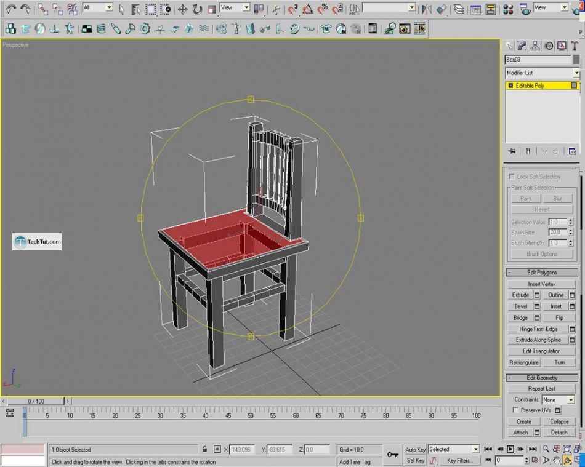The width and height of the screenshot is (585, 467).
Task: Activate the Select and Rotate tool
Action: 198,9
